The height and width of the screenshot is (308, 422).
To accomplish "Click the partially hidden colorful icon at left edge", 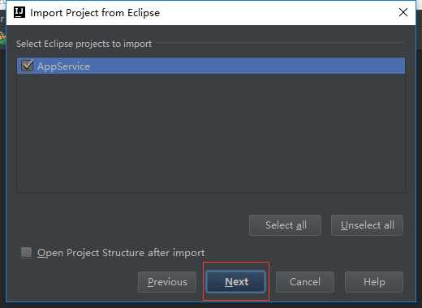I will [x=2, y=39].
